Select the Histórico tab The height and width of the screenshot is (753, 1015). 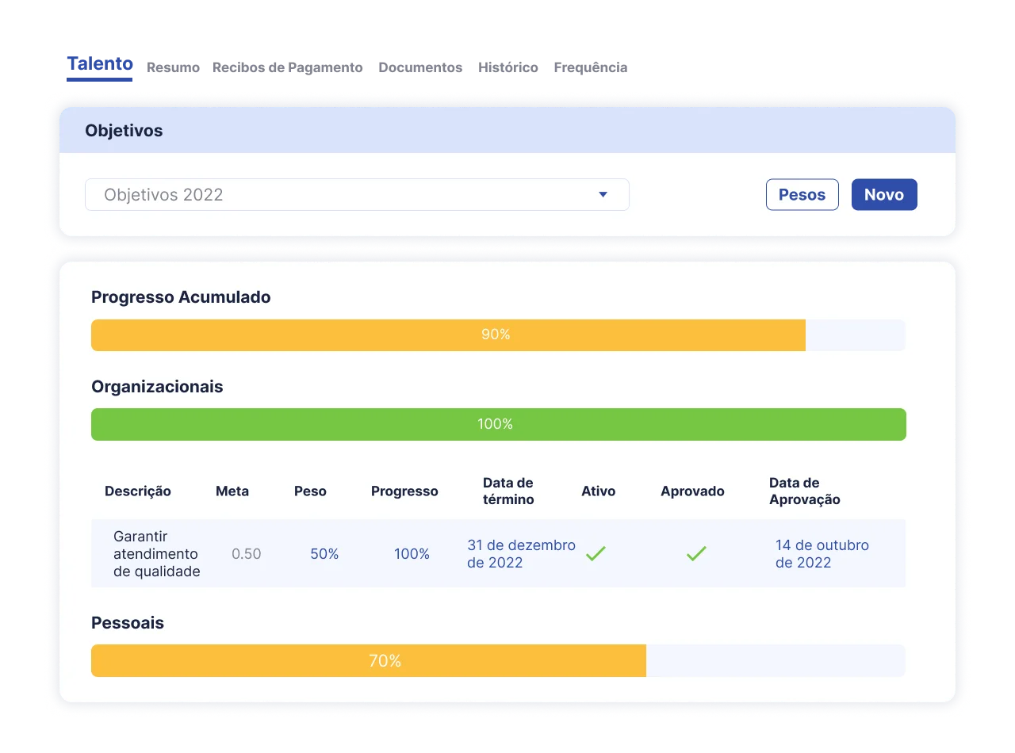(508, 67)
